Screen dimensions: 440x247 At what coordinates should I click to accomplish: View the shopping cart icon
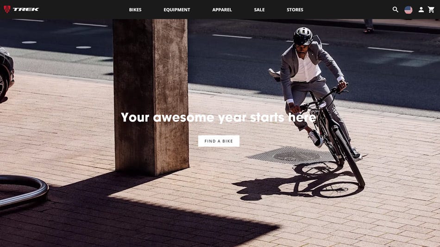[431, 10]
